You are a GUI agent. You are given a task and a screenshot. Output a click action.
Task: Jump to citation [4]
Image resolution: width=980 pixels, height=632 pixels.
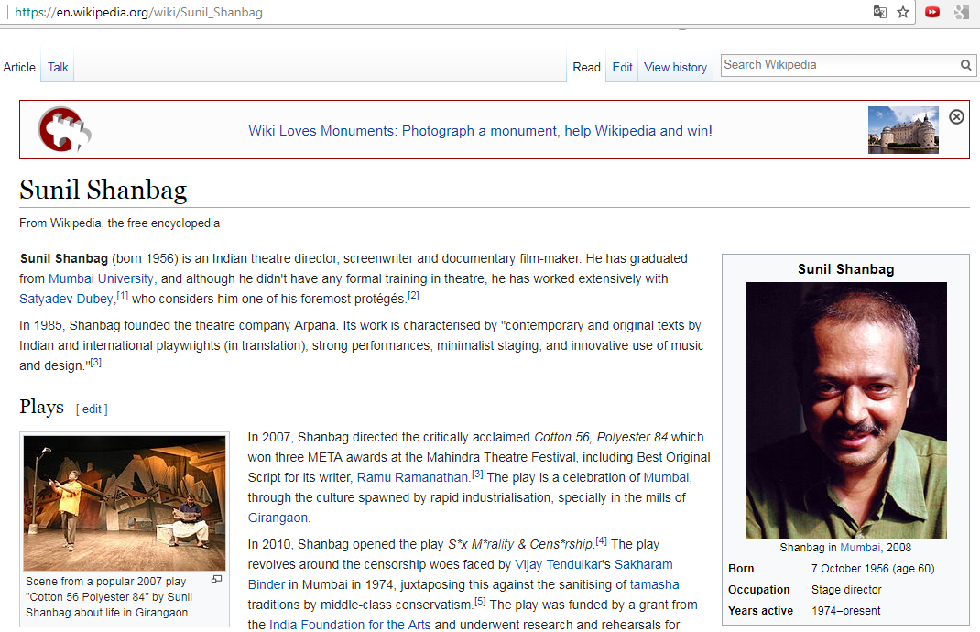pos(601,540)
